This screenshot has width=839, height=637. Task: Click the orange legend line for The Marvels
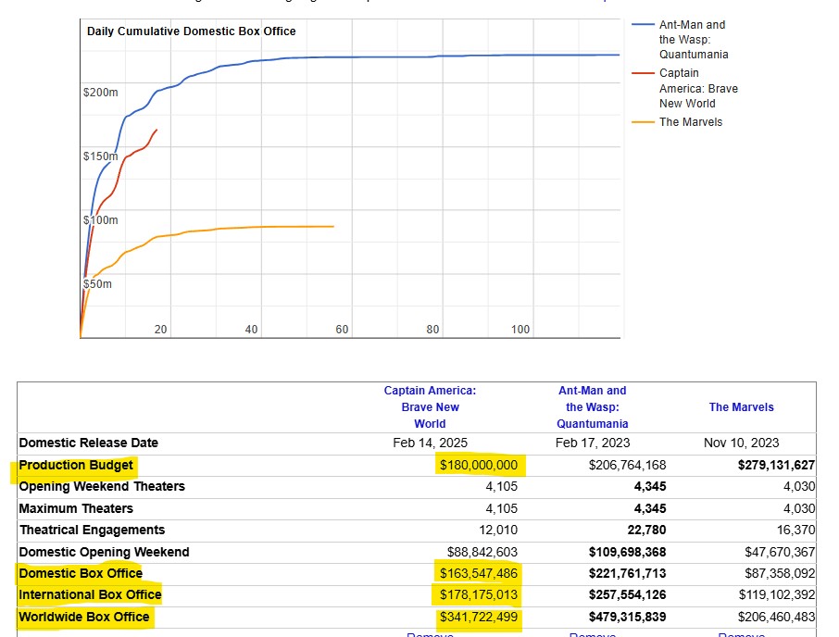643,122
